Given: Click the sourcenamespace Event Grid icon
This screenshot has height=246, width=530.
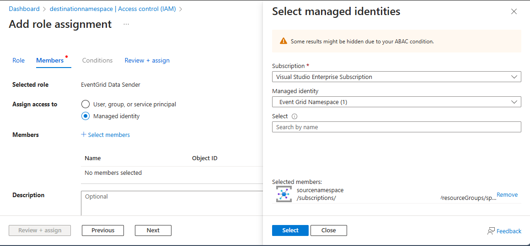Looking at the screenshot, I should point(284,194).
